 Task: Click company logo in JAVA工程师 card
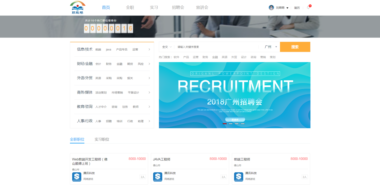(158, 177)
